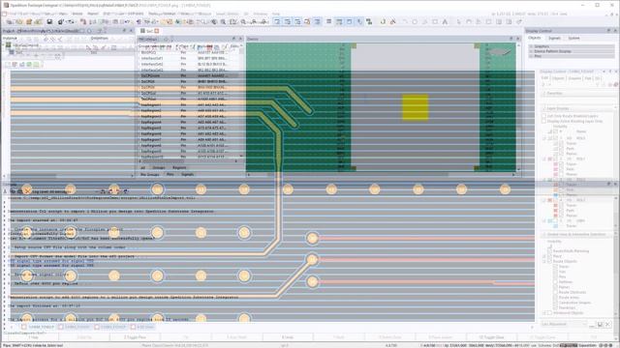Screen dimensions: 620x348
Task: Collapse the Layer Display section
Action: coord(544,108)
